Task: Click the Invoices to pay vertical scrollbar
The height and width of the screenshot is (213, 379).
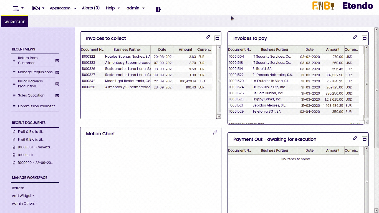Action: (367, 83)
